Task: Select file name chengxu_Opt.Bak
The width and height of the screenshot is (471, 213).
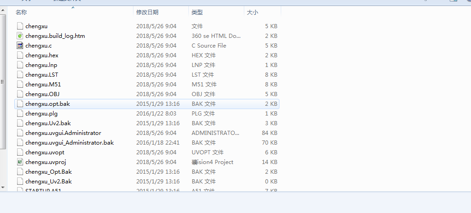Action: tap(48, 172)
